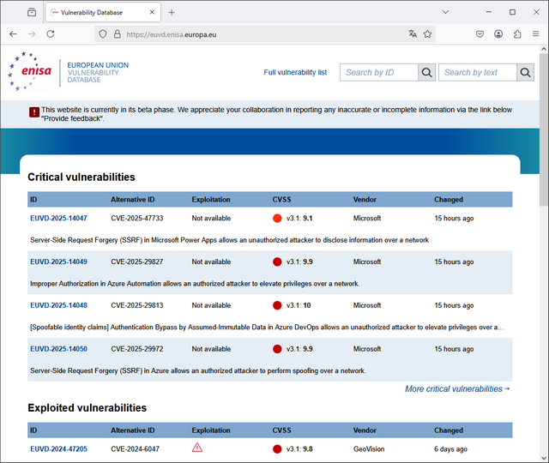Open EUVD-2025-14049 entry
This screenshot has height=463, width=549.
[58, 262]
